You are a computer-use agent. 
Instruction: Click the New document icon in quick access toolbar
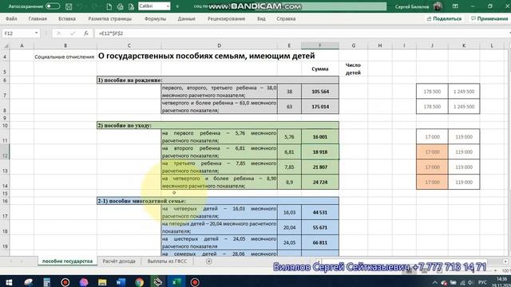click(109, 6)
